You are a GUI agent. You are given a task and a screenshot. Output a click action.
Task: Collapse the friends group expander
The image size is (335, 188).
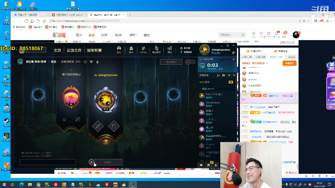pos(200,89)
